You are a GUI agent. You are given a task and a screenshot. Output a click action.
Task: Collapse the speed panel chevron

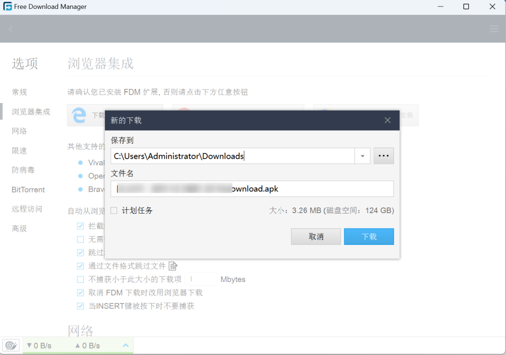(125, 345)
